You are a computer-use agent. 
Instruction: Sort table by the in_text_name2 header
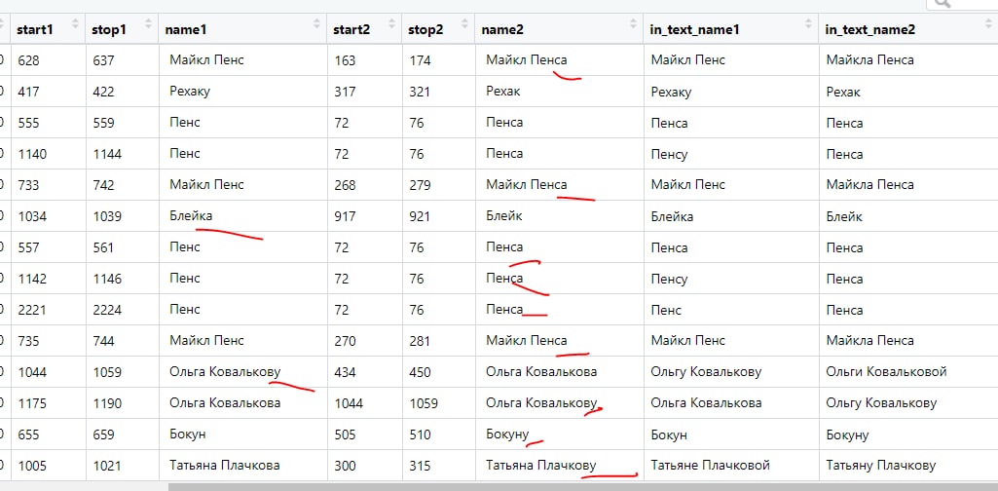(869, 29)
